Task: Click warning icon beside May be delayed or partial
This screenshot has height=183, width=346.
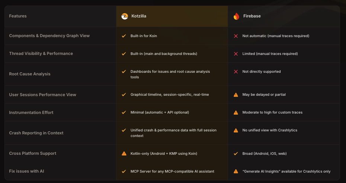Action: pyautogui.click(x=236, y=95)
